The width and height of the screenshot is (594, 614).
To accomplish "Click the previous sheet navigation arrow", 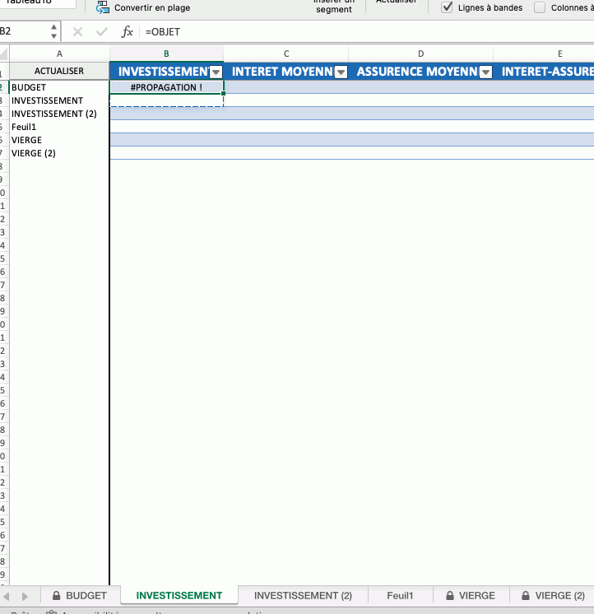I will 7,596.
